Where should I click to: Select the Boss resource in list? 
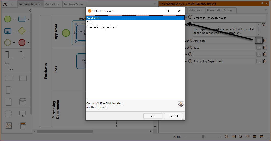pos(90,22)
